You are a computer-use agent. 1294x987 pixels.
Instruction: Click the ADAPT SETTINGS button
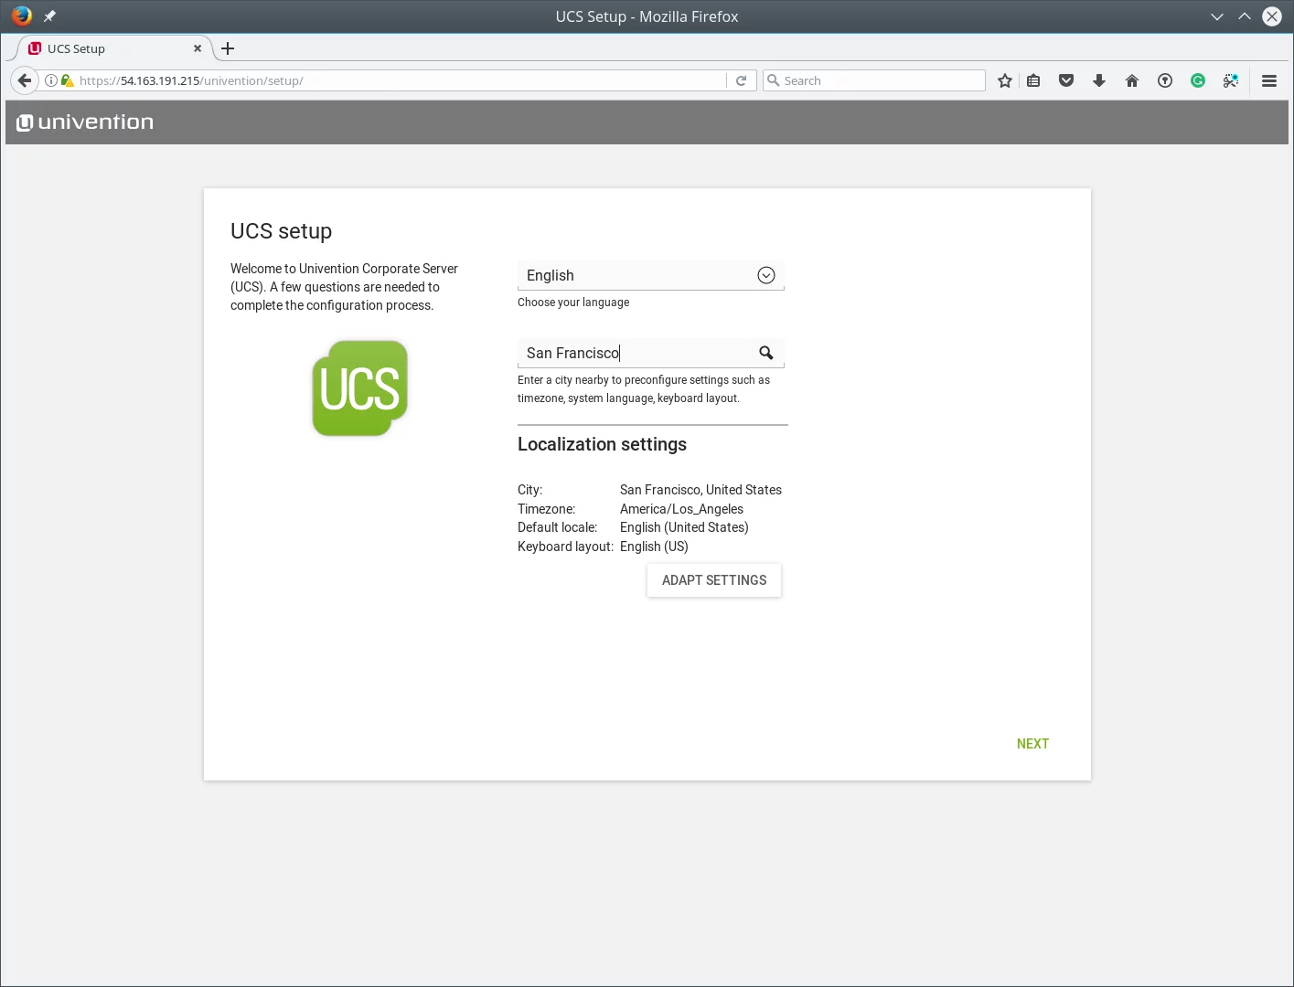[x=714, y=580]
